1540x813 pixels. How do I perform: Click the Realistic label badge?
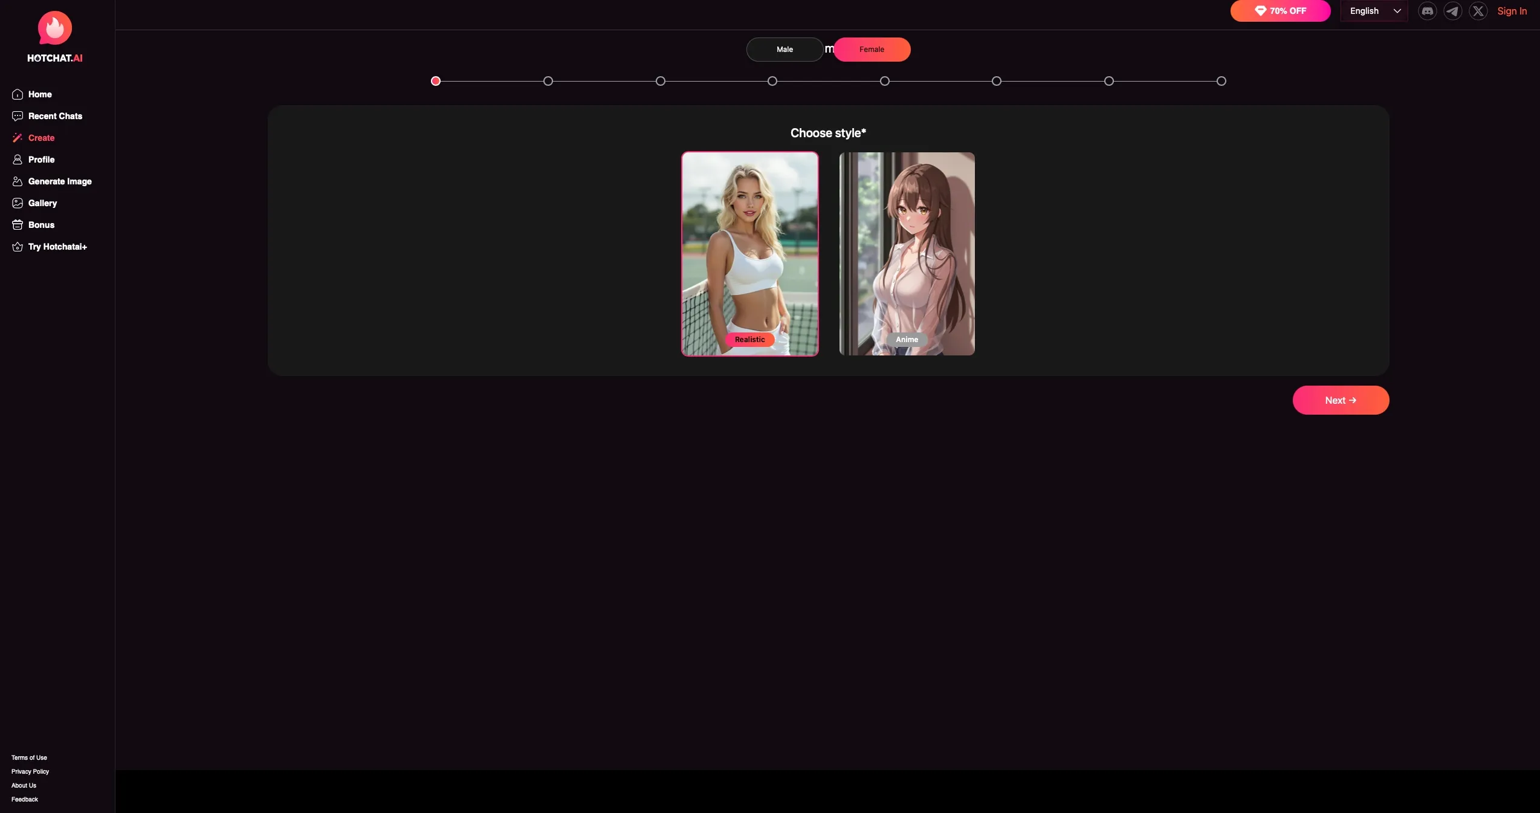[749, 340]
